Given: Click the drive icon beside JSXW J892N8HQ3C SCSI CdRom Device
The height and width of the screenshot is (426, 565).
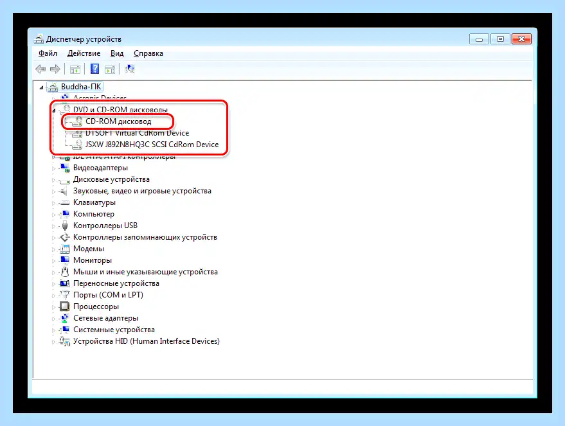Looking at the screenshot, I should click(78, 145).
